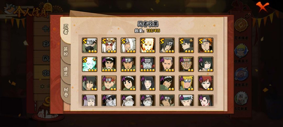The width and height of the screenshot is (283, 127).
Task: Select the 忍者 tab
Action: (66, 29)
